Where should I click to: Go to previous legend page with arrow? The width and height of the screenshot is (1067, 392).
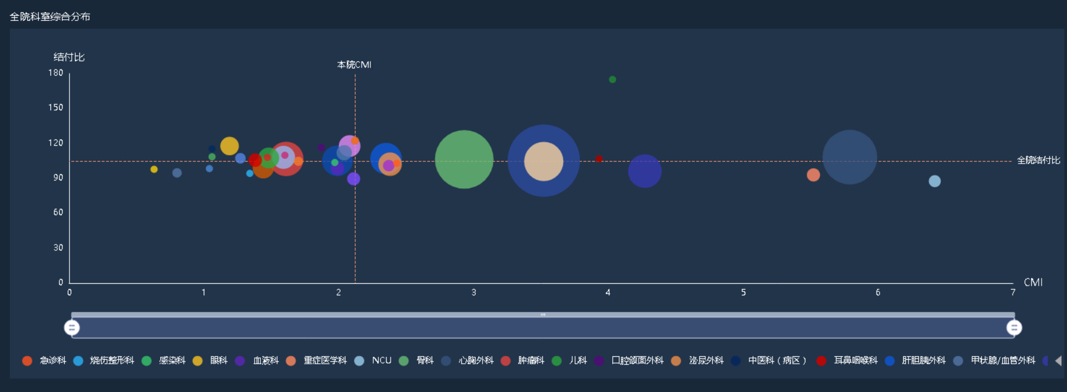(x=1058, y=361)
